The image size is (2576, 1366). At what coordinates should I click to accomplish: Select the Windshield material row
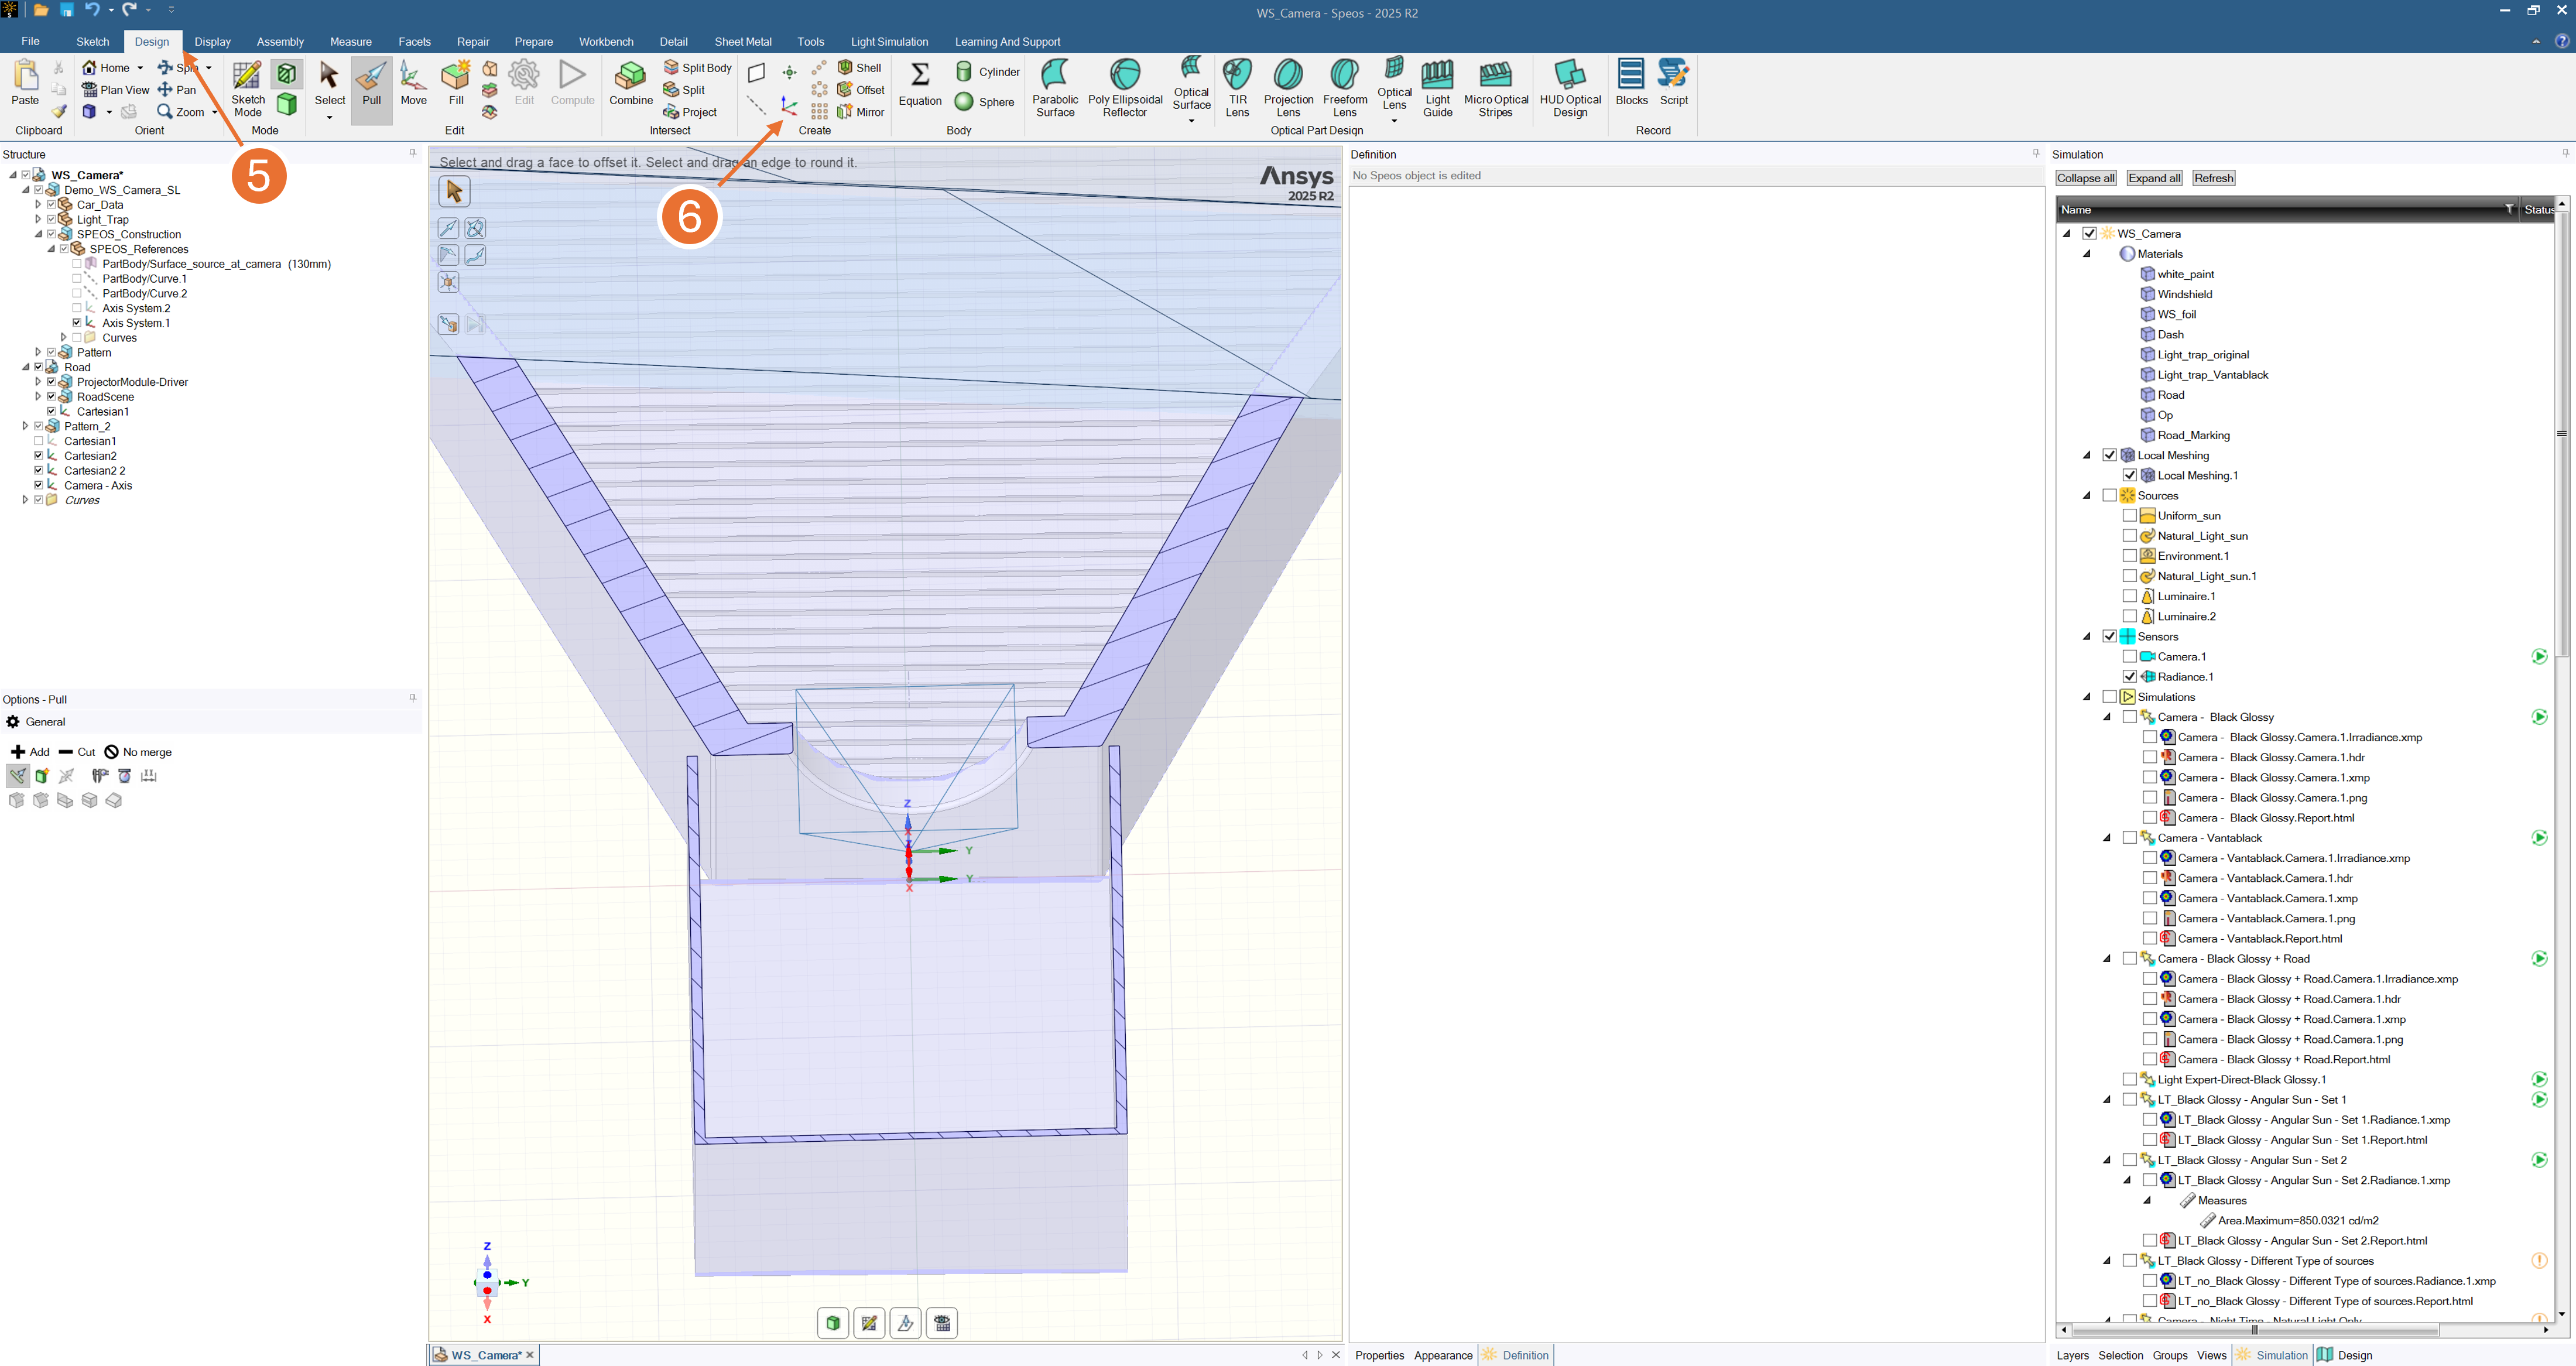tap(2184, 294)
